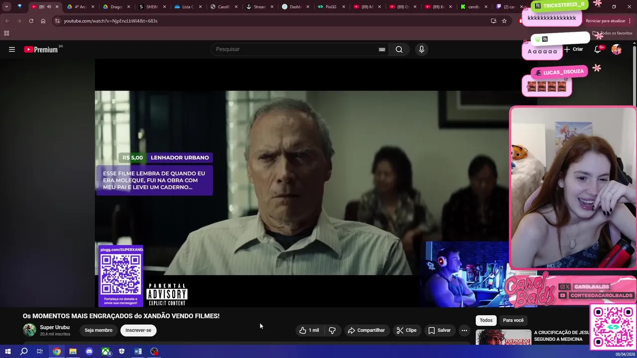The height and width of the screenshot is (358, 637).
Task: Open the crucificação de Jesus suggested video thumbnail
Action: pyautogui.click(x=503, y=337)
